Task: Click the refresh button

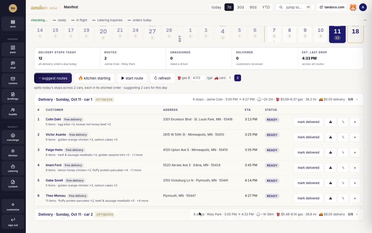Action: pyautogui.click(x=162, y=78)
